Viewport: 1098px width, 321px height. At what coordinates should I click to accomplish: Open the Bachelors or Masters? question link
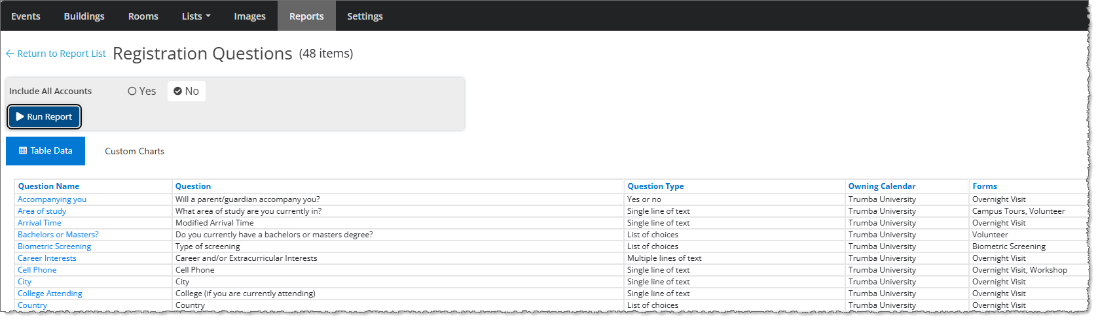click(x=58, y=235)
